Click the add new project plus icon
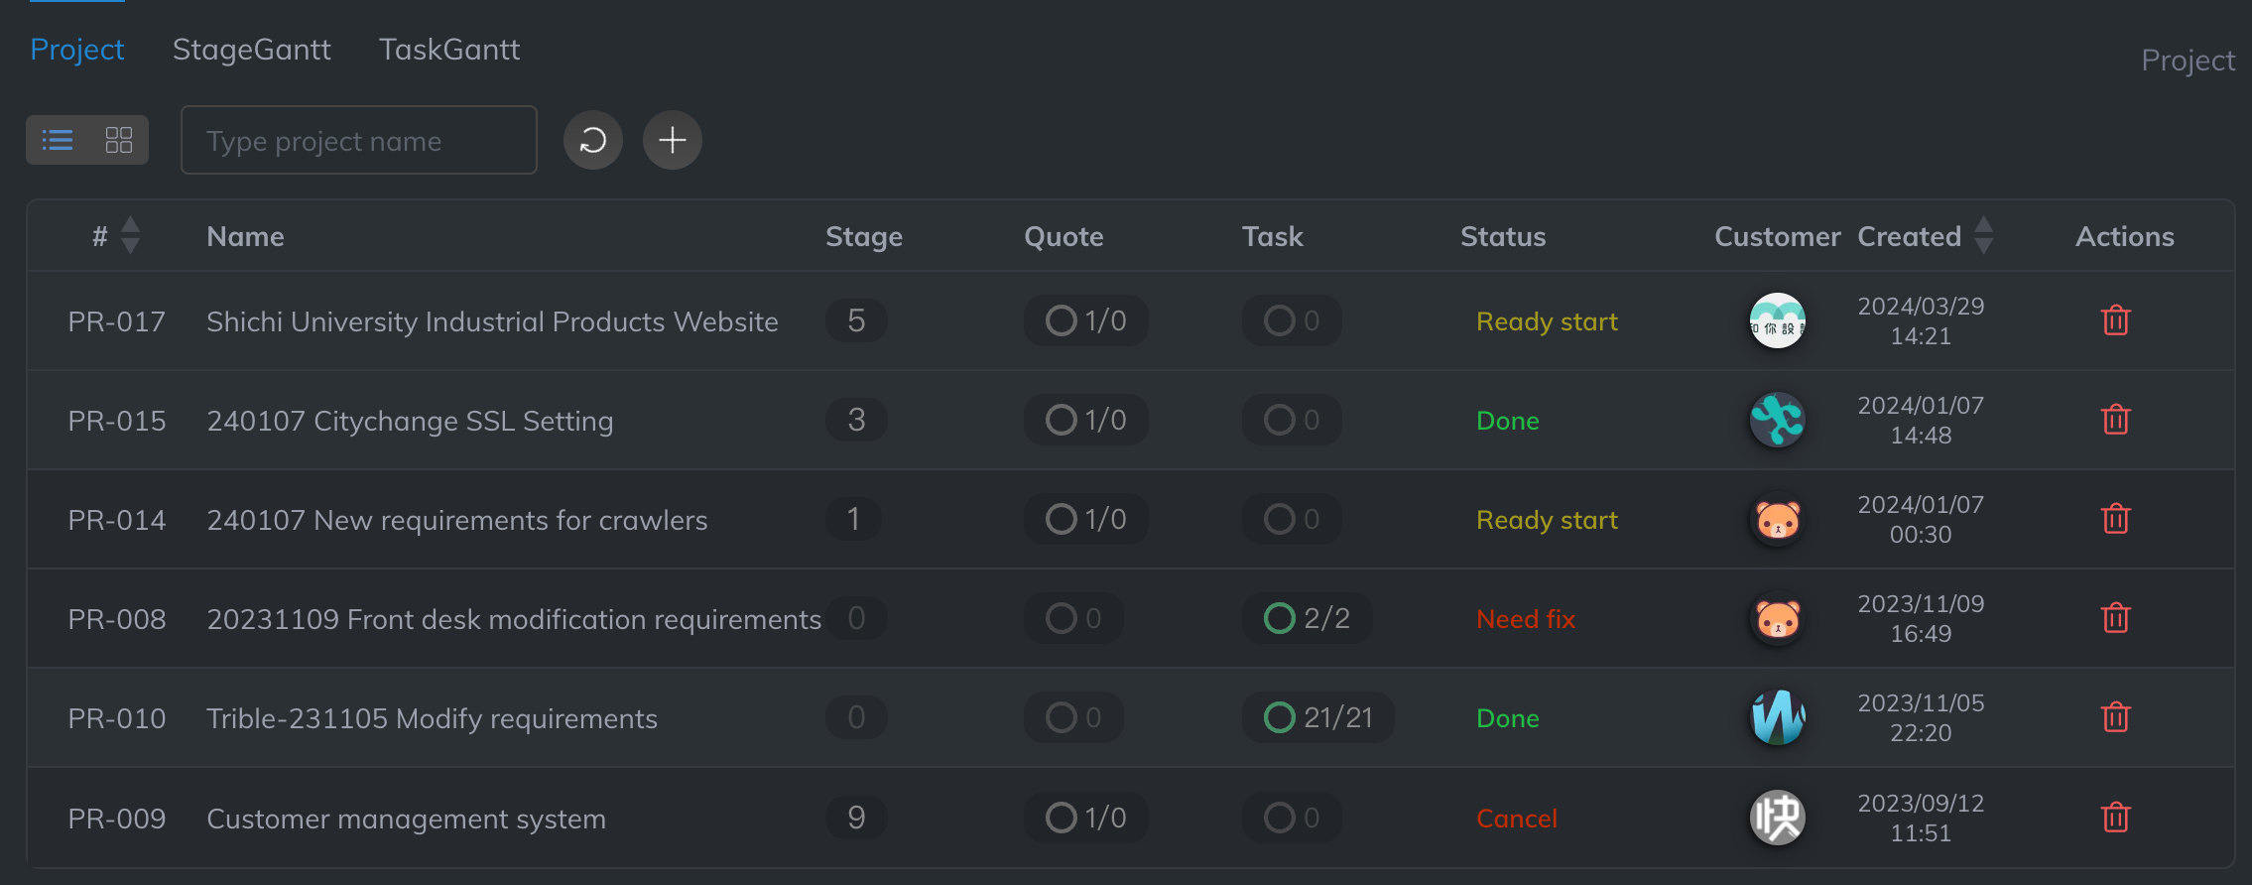The image size is (2252, 885). [672, 140]
